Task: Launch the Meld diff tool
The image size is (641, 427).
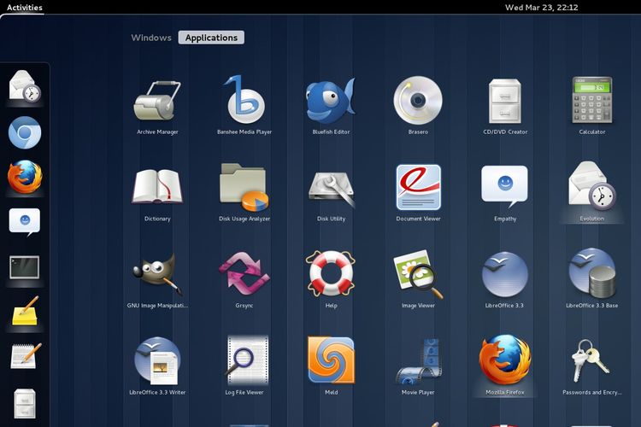Action: pyautogui.click(x=331, y=361)
